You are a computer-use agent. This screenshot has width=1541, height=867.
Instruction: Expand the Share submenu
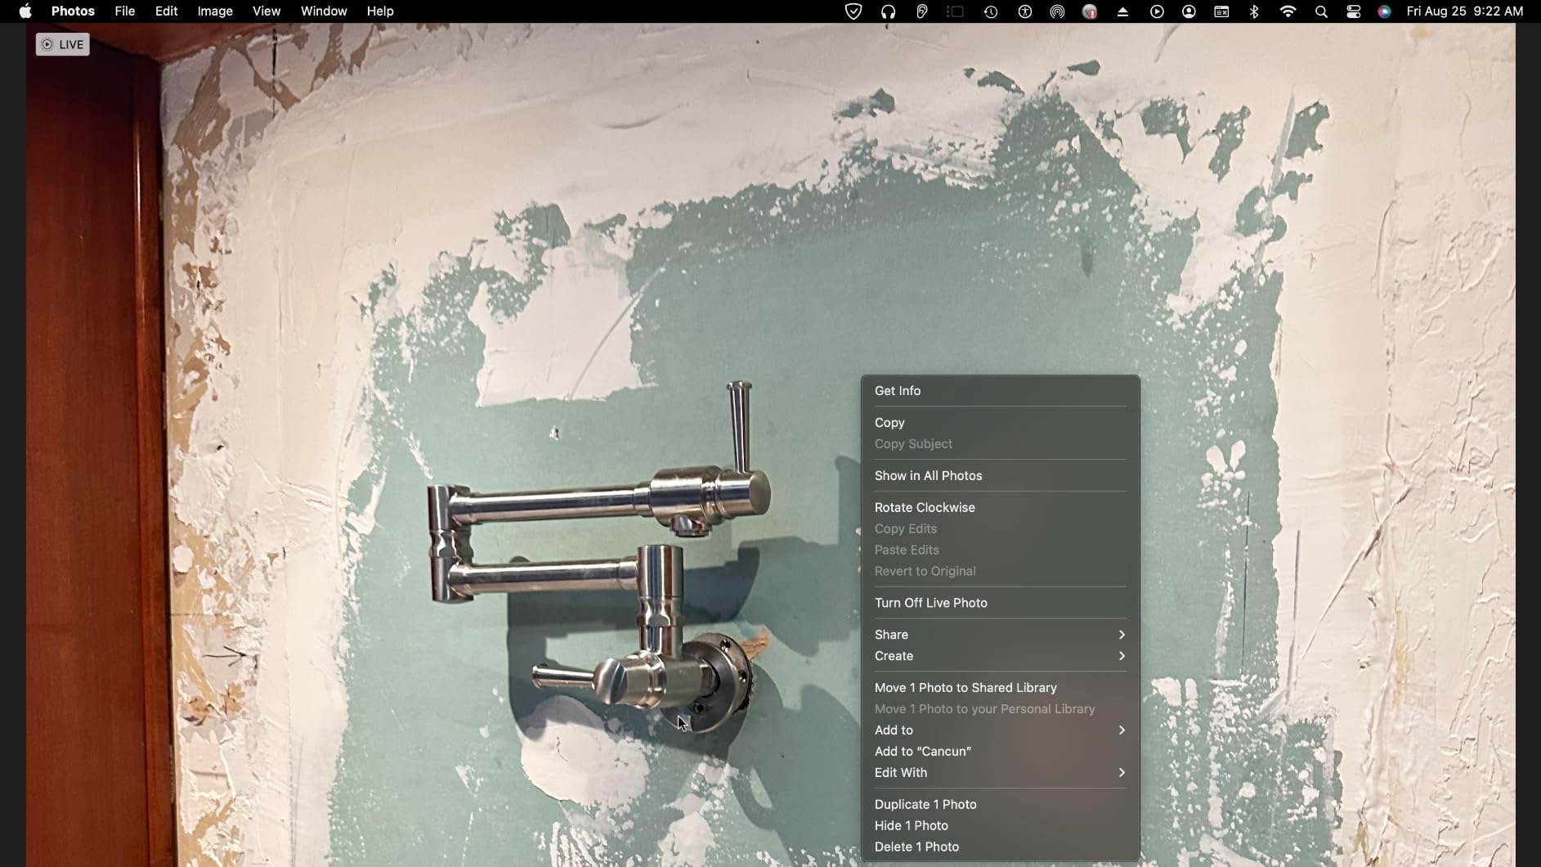coord(1000,635)
